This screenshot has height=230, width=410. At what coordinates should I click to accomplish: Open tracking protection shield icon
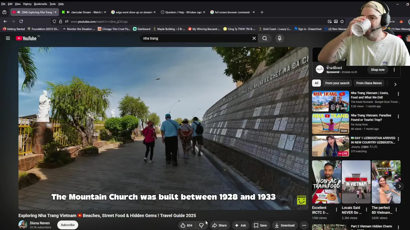pyautogui.click(x=54, y=21)
